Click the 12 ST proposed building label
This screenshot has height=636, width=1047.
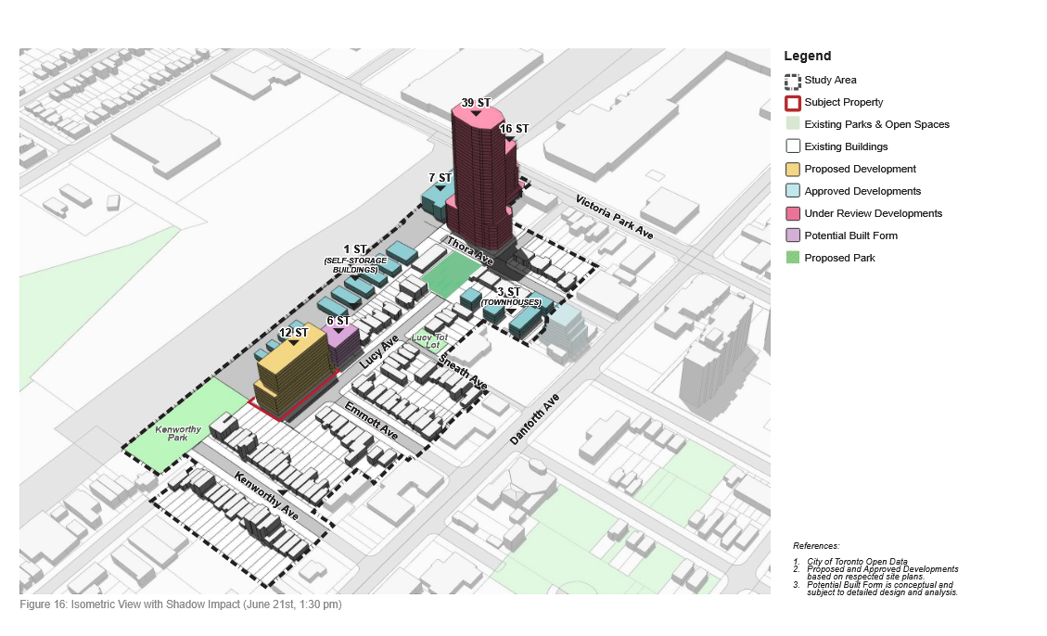coord(293,333)
